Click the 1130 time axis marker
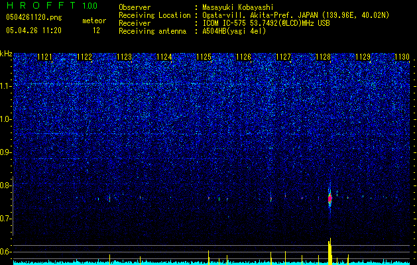 (x=402, y=57)
